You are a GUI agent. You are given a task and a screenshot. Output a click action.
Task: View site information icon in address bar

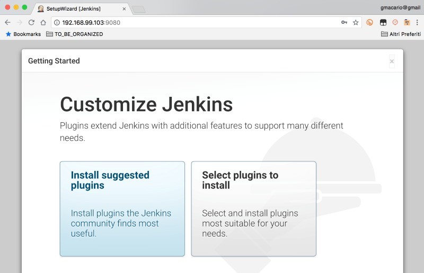(x=57, y=23)
